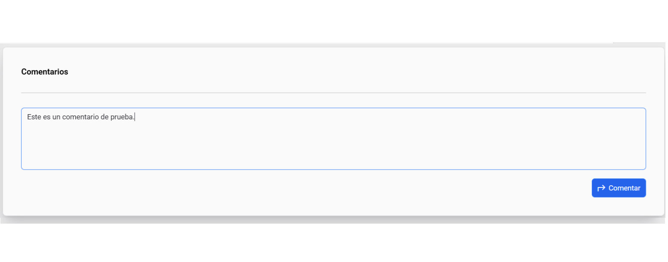Click the share arrow icon on Comentar
668x262 pixels.
pyautogui.click(x=601, y=188)
